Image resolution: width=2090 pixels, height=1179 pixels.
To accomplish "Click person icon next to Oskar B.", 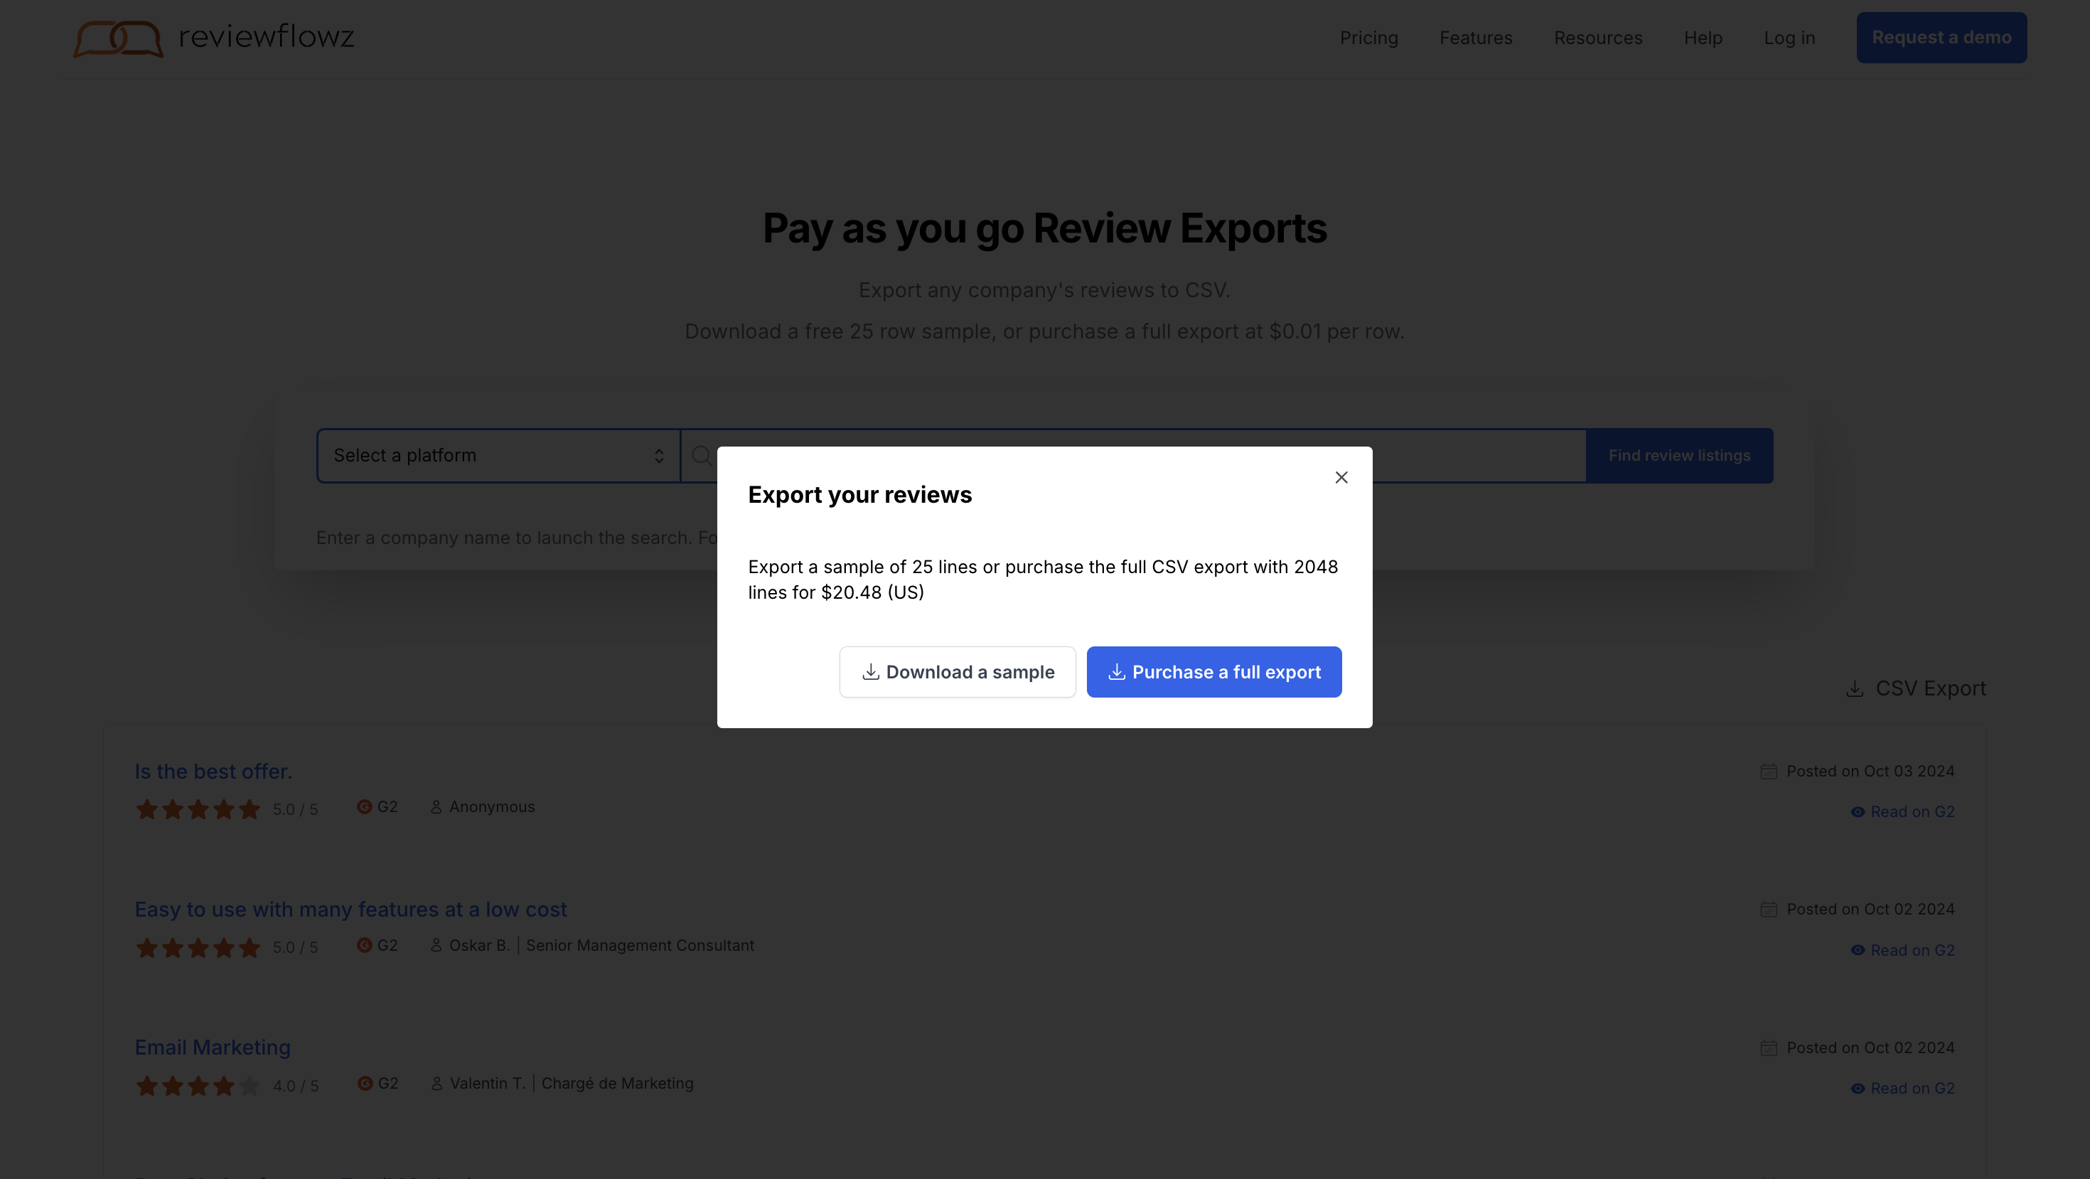I will 436,944.
